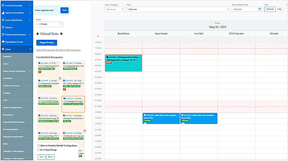Click the Suggest Routing button

(46, 42)
